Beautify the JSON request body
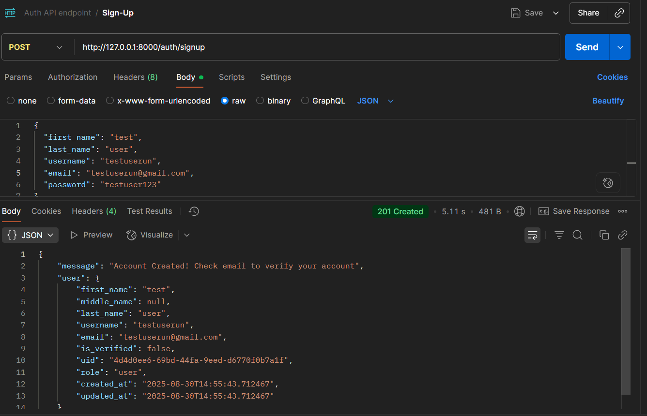The width and height of the screenshot is (647, 416). pos(608,101)
